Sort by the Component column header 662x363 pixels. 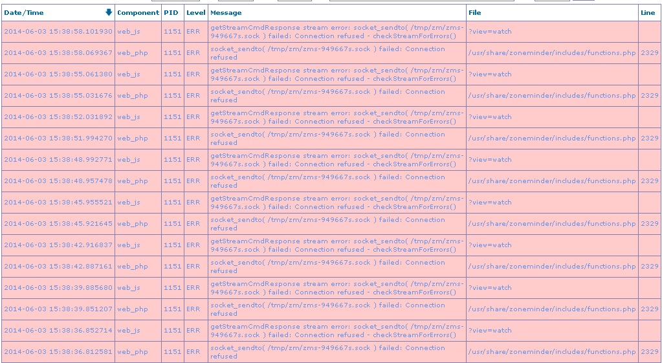point(138,13)
